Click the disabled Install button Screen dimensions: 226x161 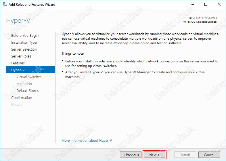pos(185,155)
